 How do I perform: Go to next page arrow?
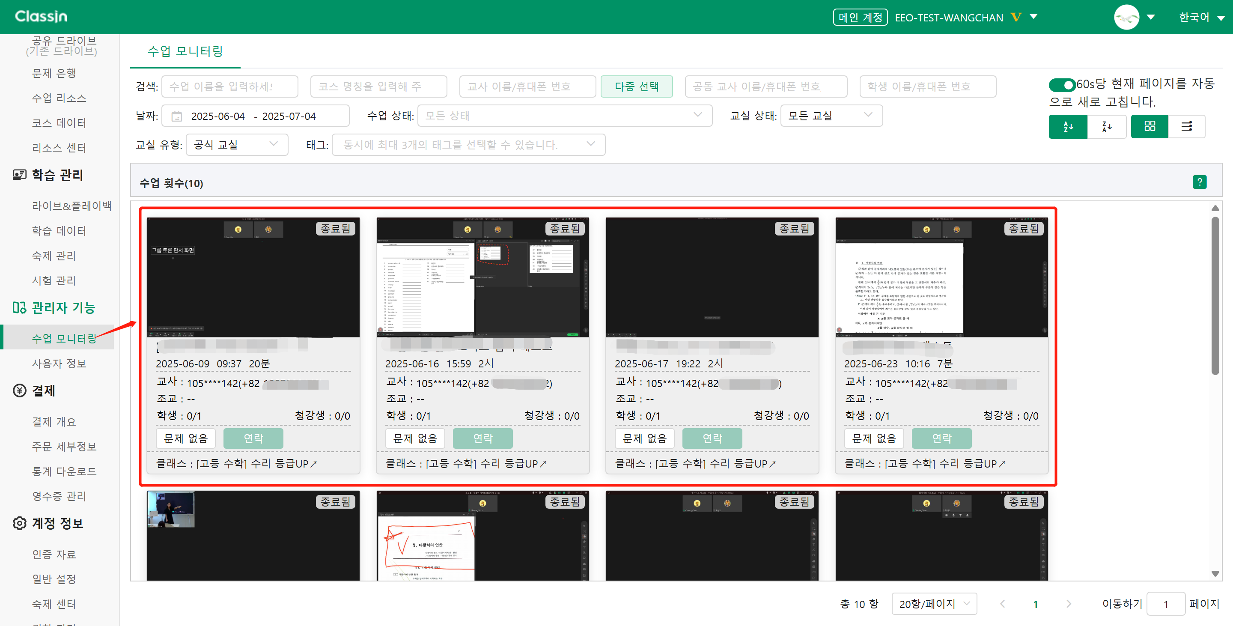(1068, 604)
